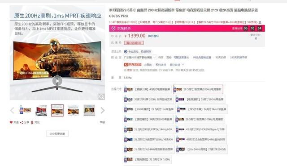Select the fourth gallery thumbnail
287x166 pixels.
click(x=73, y=110)
